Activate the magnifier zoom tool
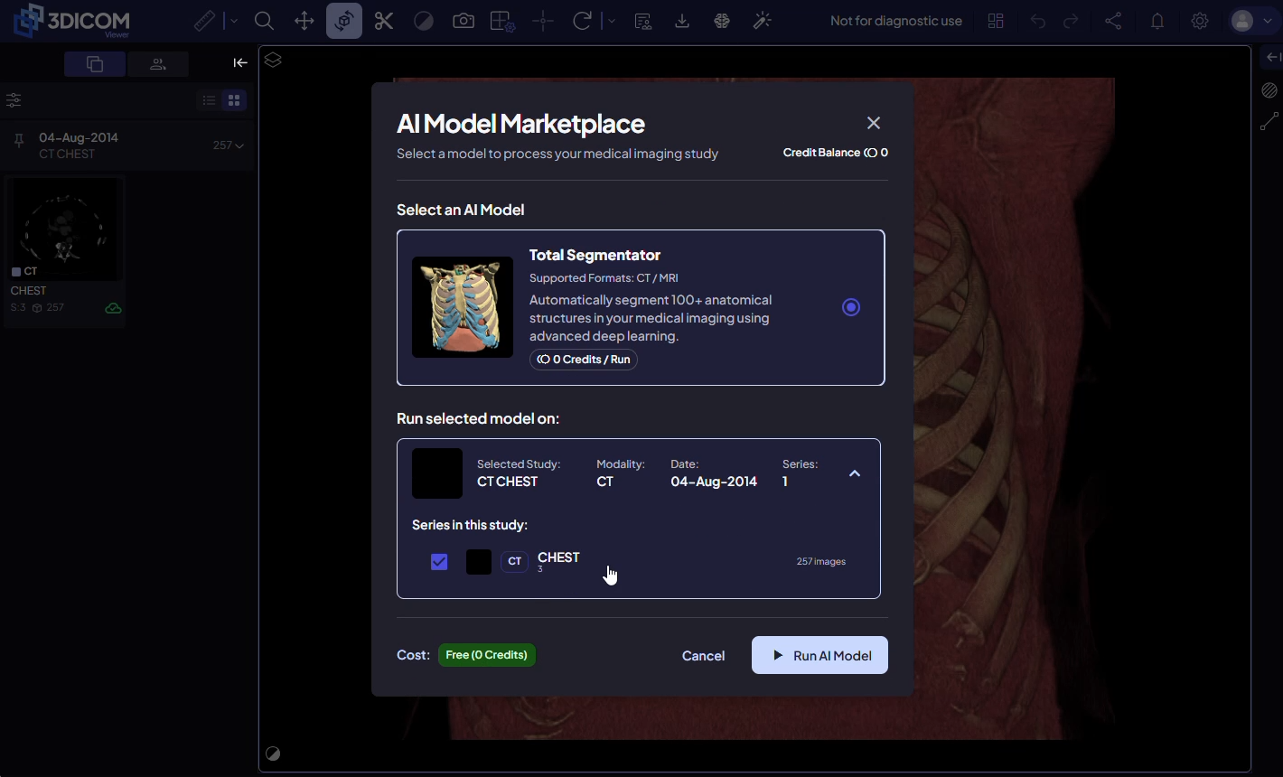Viewport: 1283px width, 777px height. click(264, 21)
